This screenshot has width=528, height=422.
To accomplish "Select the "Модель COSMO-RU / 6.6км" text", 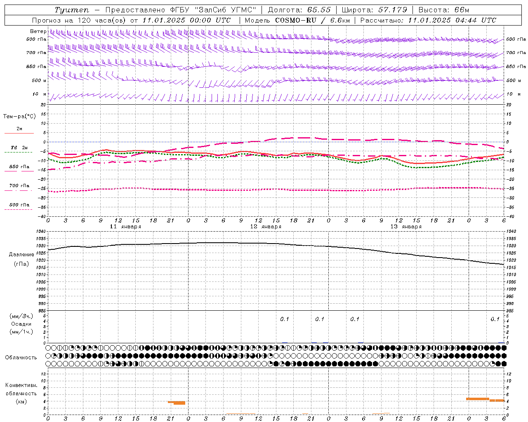I will [297, 20].
